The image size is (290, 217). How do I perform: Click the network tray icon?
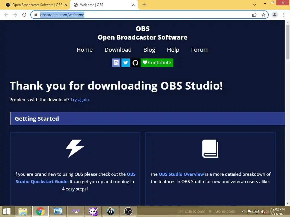[x=257, y=211]
